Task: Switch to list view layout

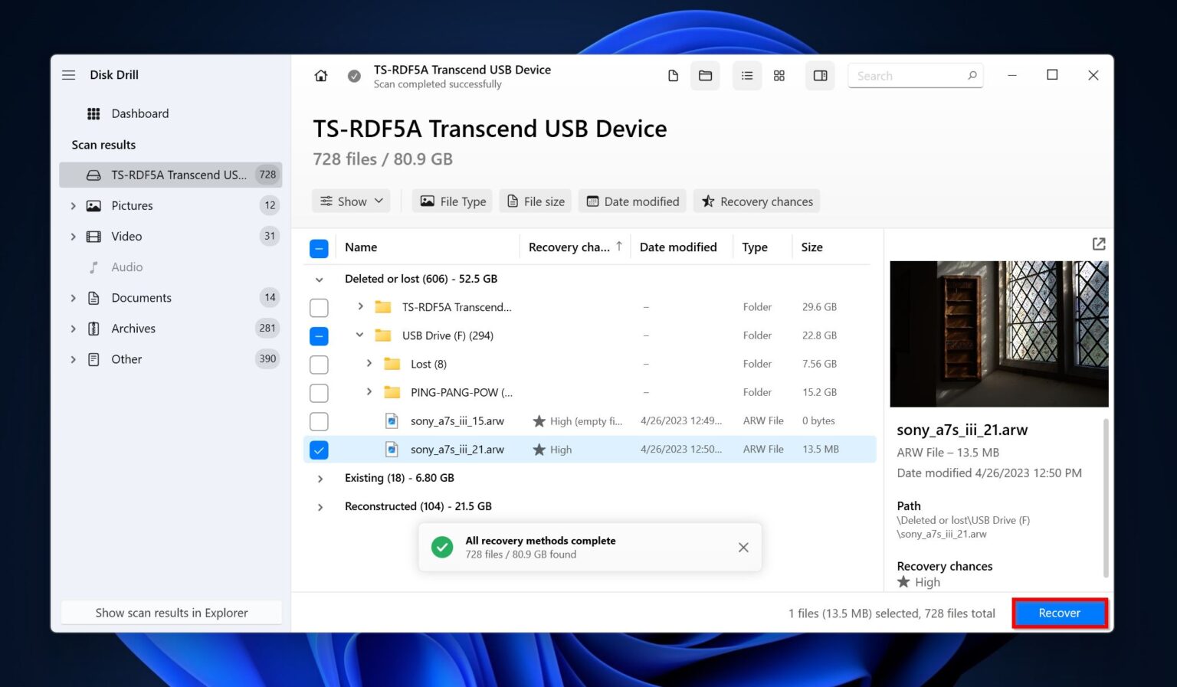Action: click(x=746, y=76)
